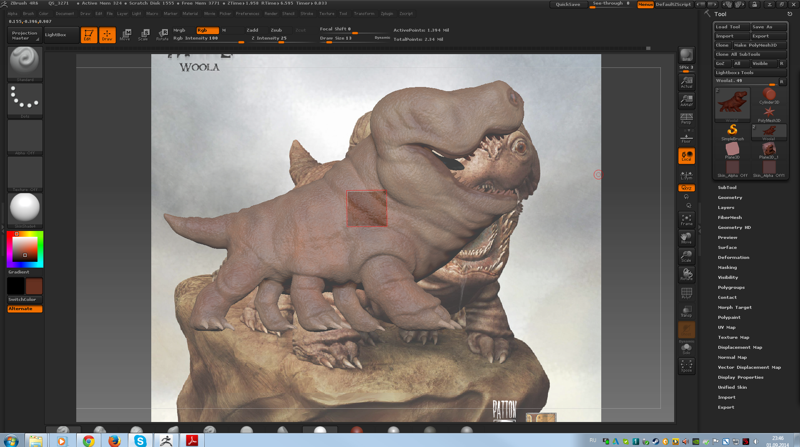This screenshot has width=800, height=447.
Task: Select the black secondary color swatch
Action: [x=16, y=286]
